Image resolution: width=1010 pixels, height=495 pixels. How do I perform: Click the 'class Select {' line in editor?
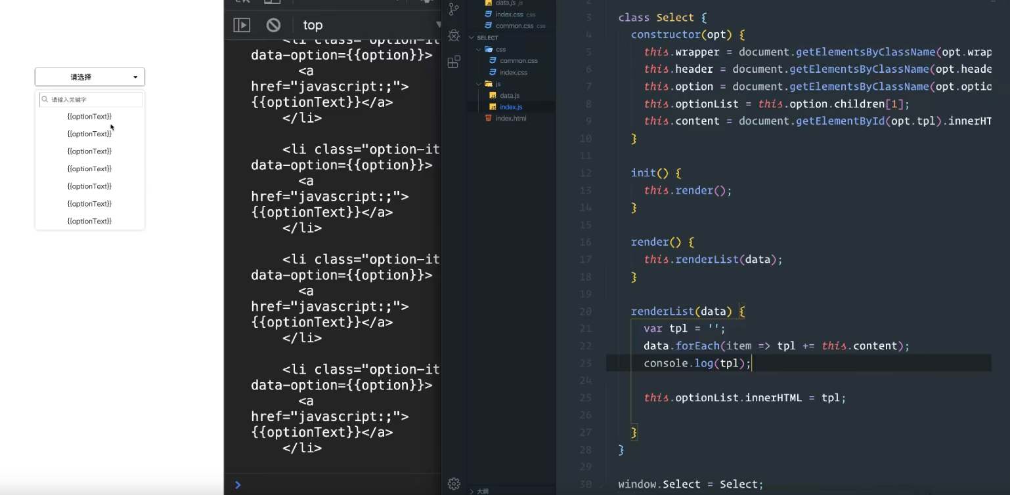point(662,18)
